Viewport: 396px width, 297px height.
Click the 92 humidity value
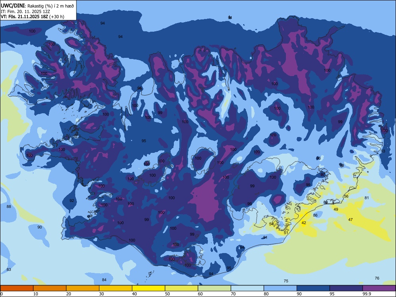[72, 200]
